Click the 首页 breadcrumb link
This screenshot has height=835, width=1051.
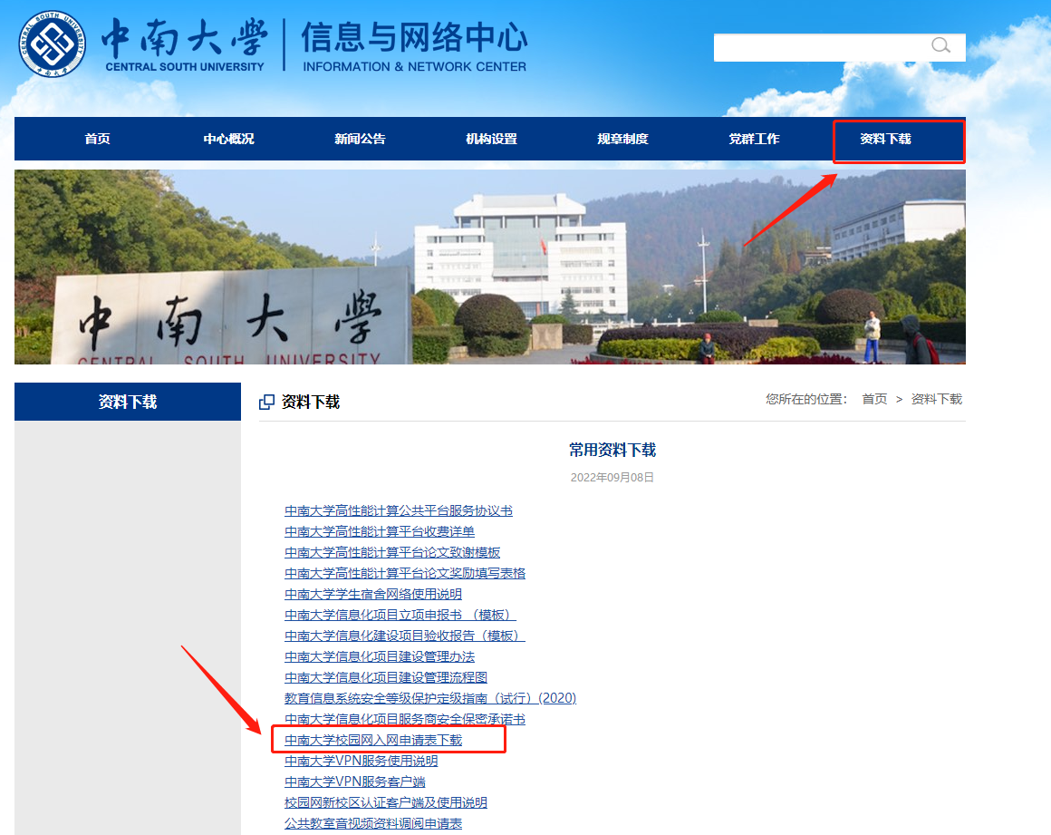pos(874,399)
